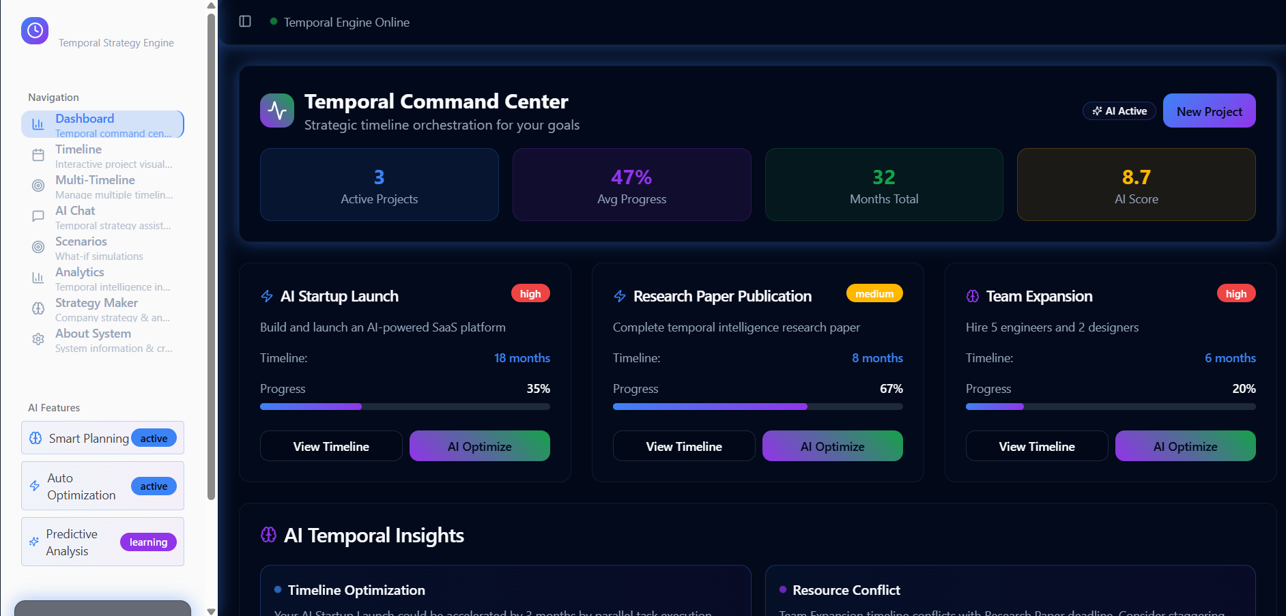This screenshot has width=1286, height=616.
Task: Click the clock logo of Temporal Strategy Engine
Action: (35, 31)
